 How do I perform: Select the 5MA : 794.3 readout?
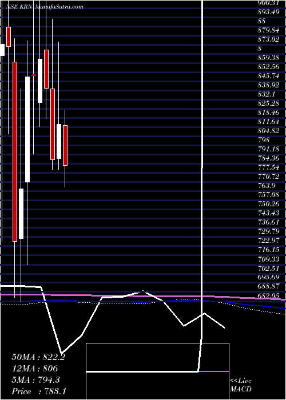tap(36, 380)
